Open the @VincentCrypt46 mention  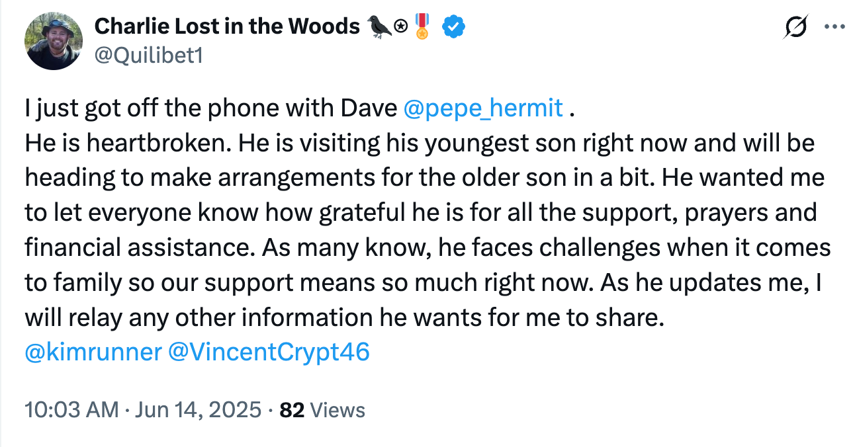click(x=269, y=352)
